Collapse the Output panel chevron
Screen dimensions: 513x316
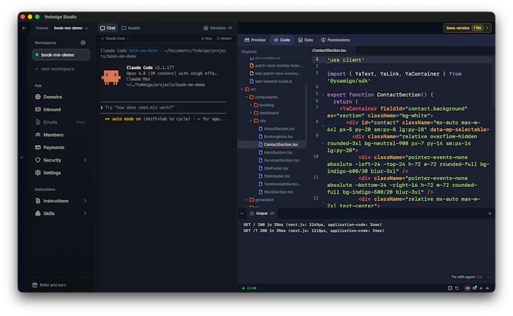point(242,213)
